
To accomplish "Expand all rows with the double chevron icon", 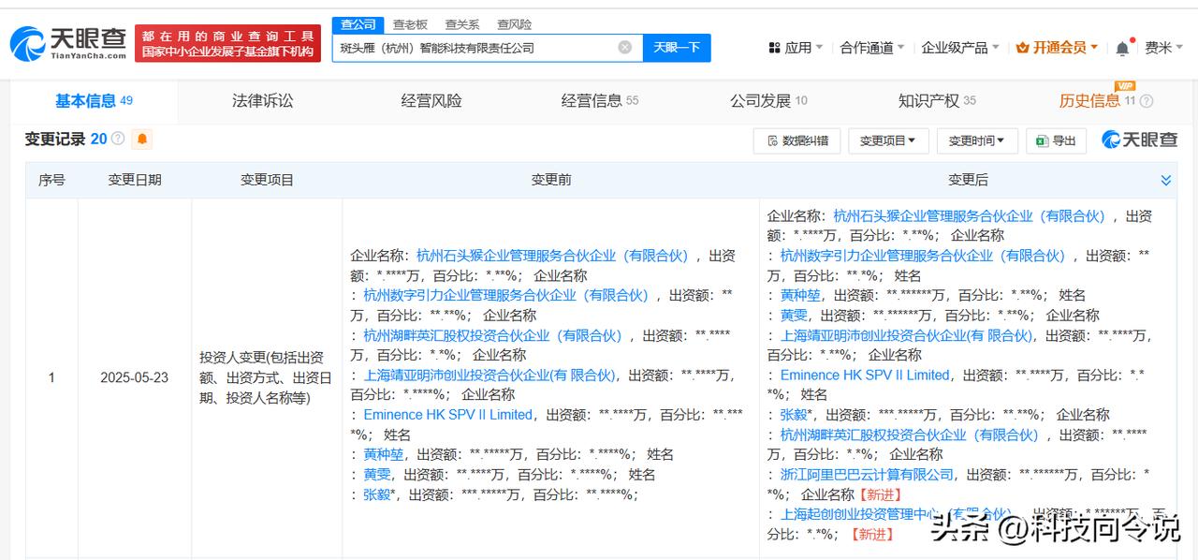I will [1165, 180].
